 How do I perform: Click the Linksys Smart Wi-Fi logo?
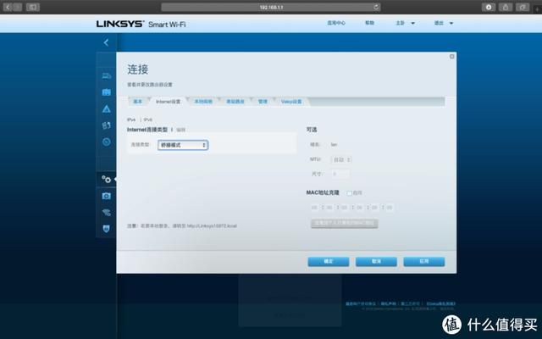pos(141,24)
